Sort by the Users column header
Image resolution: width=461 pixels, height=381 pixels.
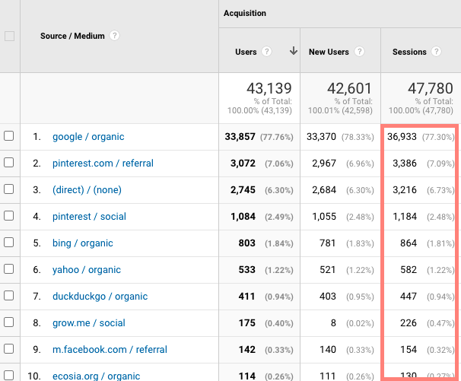246,52
